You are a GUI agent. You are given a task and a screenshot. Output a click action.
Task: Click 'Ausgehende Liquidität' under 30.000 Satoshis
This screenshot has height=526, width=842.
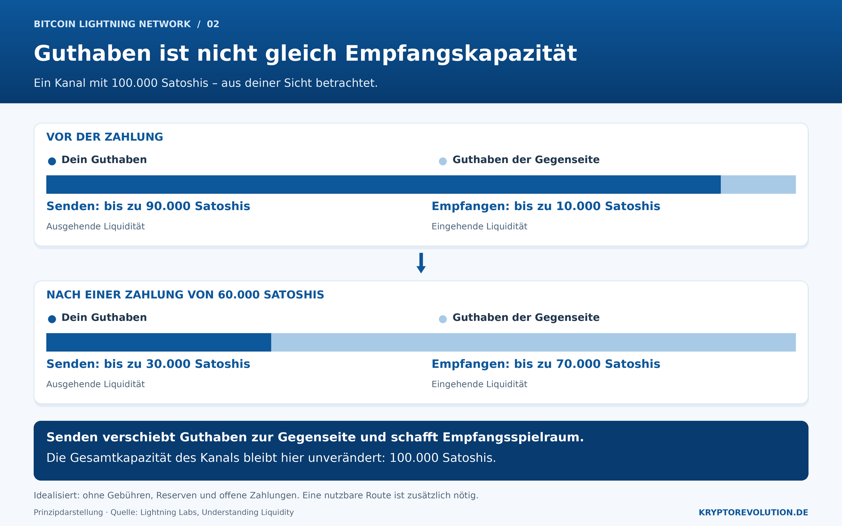pos(95,384)
